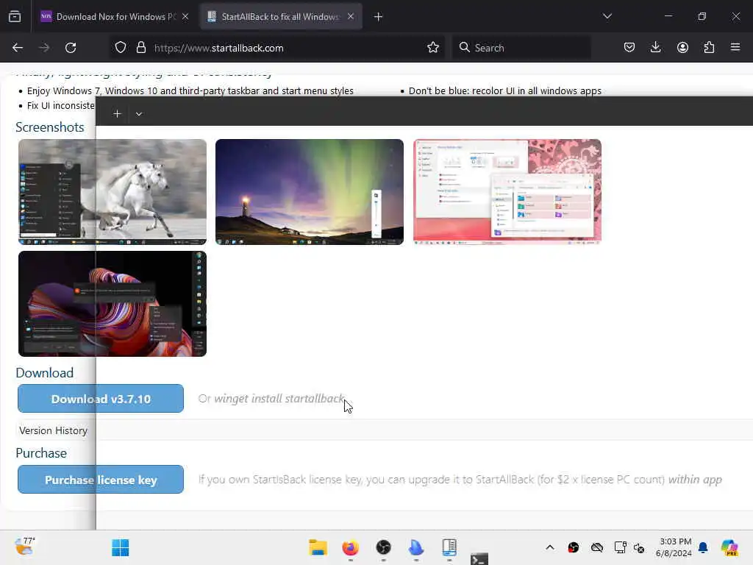753x565 pixels.
Task: Open aurora lighthouse screenshot thumbnail
Action: [x=310, y=192]
